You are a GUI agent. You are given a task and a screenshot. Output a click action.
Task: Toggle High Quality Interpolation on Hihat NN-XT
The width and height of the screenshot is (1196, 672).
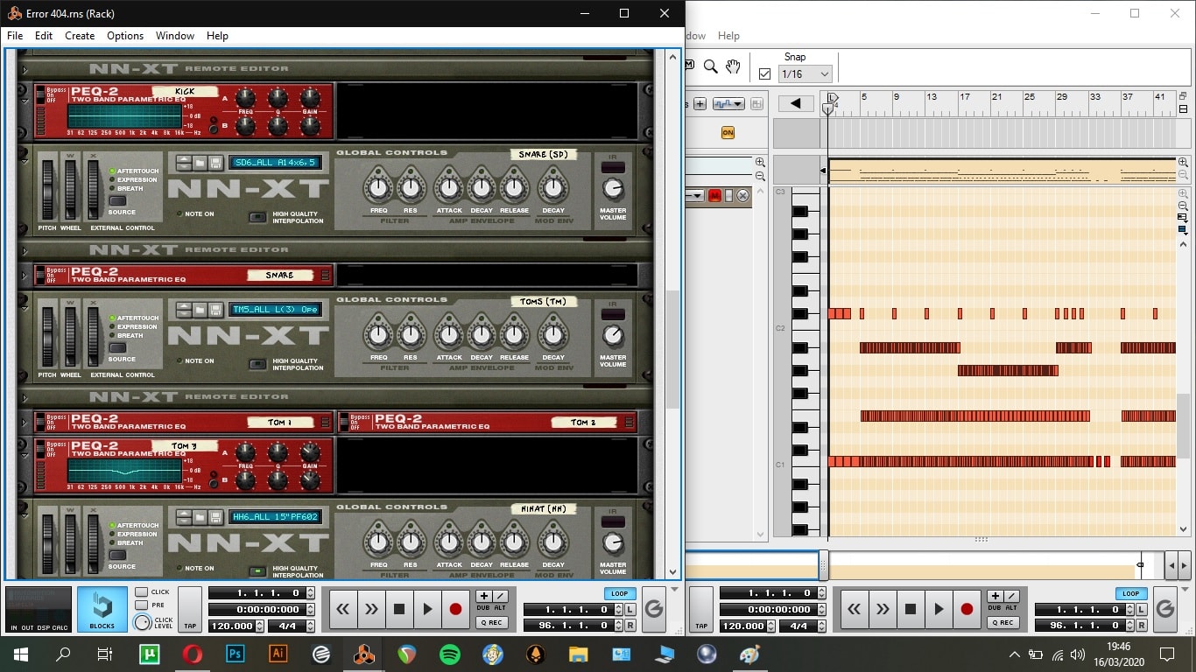(x=257, y=571)
